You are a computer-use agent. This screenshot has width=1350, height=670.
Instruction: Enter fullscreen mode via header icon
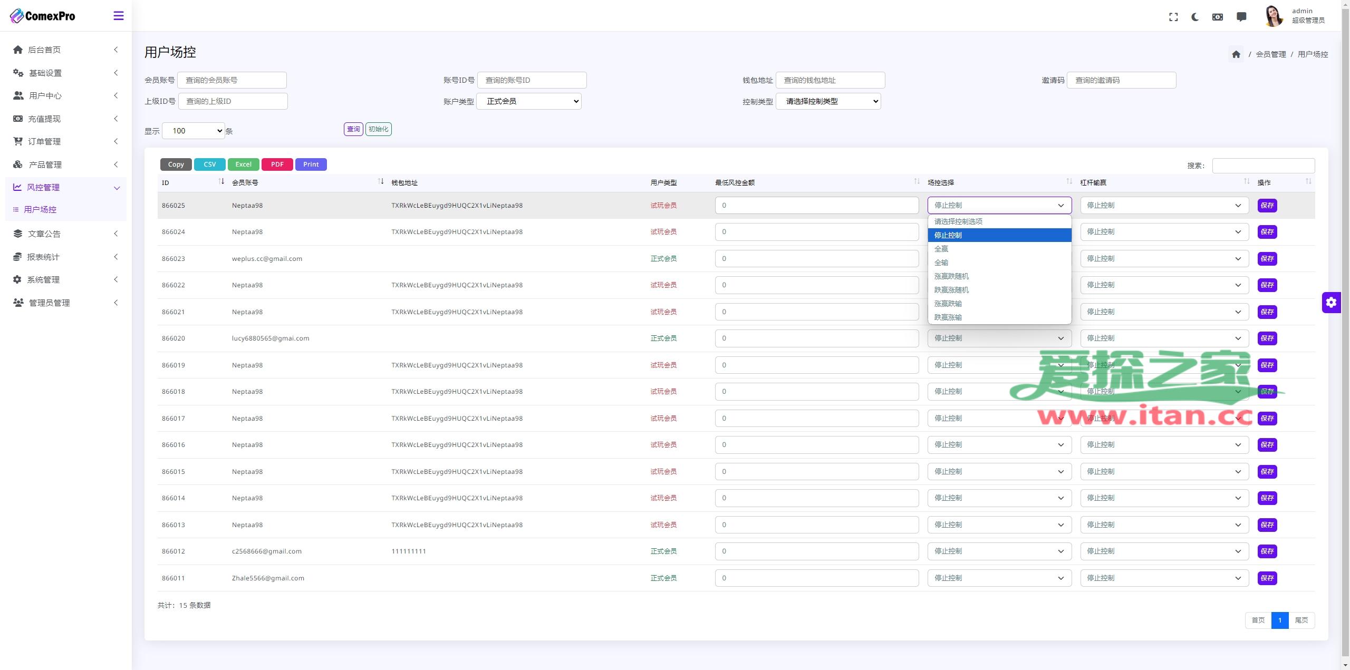[1173, 17]
